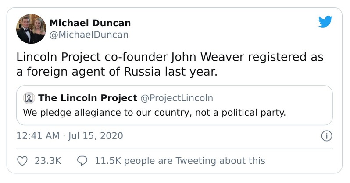Click the Twitter bird logo
The height and width of the screenshot is (183, 350).
(x=325, y=21)
